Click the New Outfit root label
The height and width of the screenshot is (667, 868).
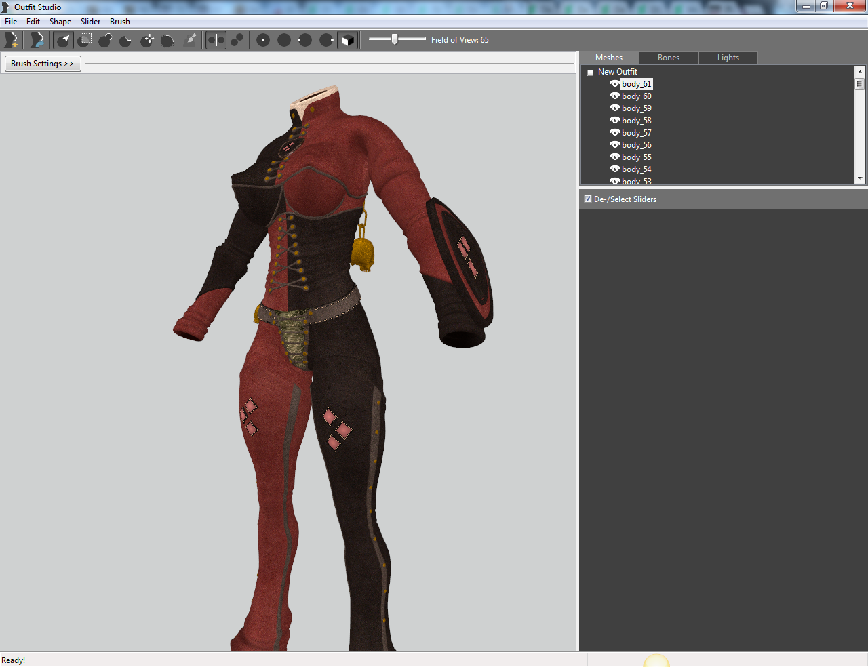[x=618, y=72]
